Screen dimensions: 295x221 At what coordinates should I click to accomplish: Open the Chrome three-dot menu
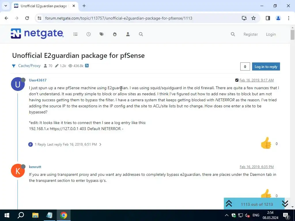tap(289, 18)
